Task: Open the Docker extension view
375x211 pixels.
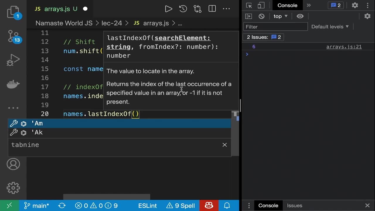Action: coord(13,84)
